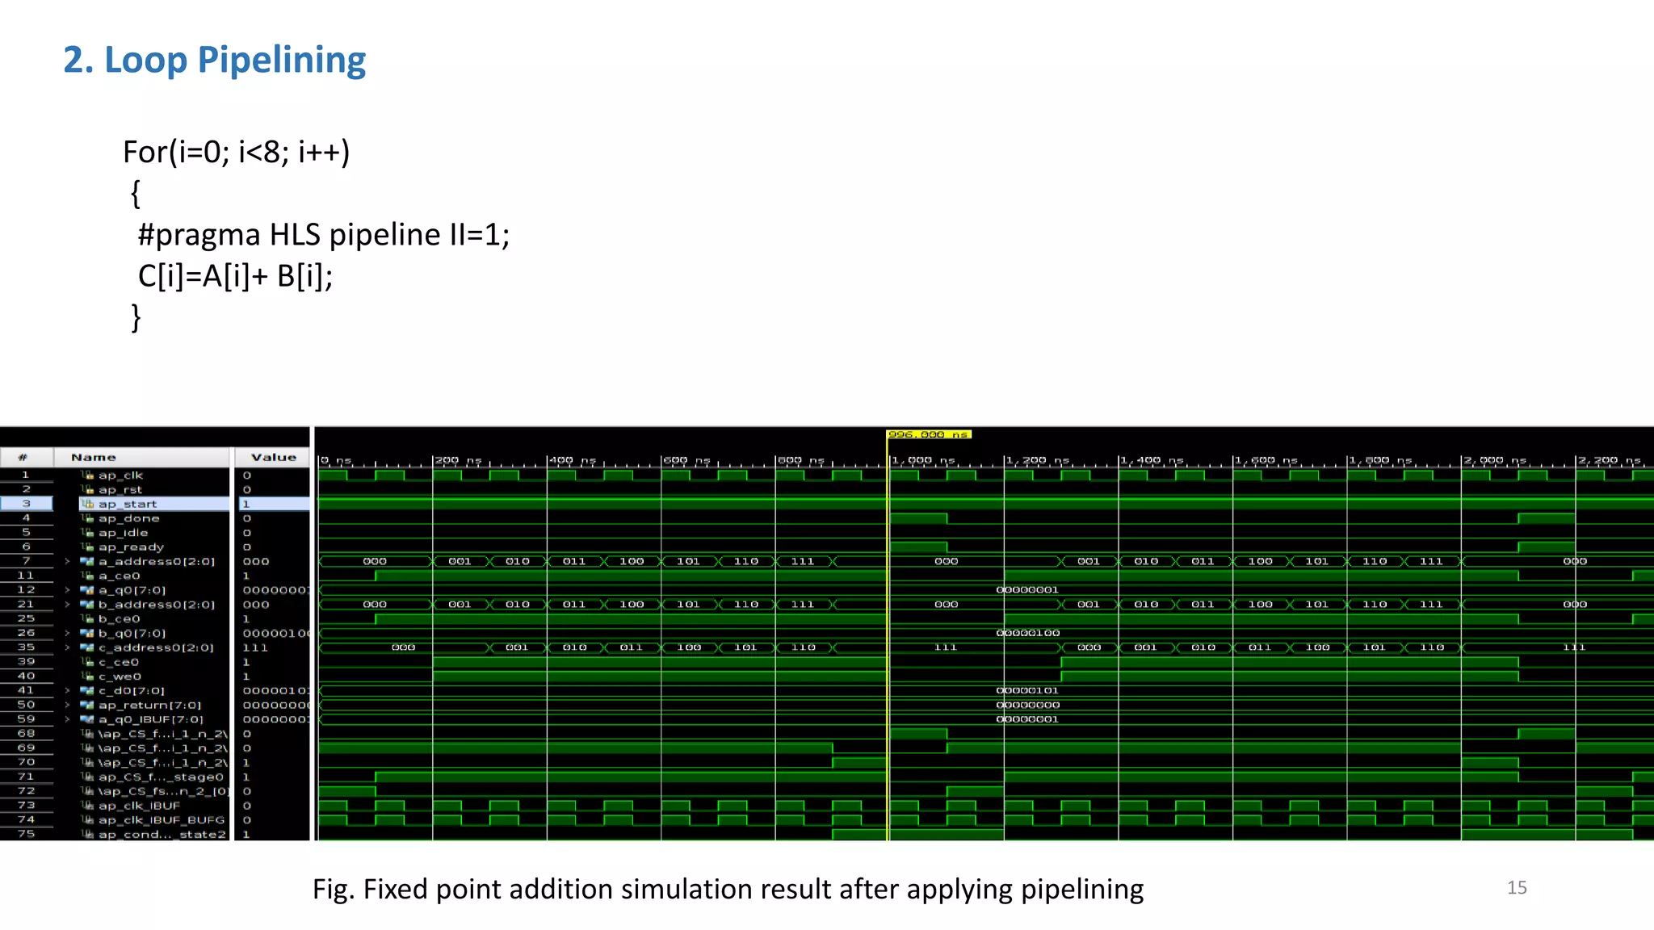Click the signal icon beside a_ce0
Viewport: 1654px width, 930px height.
point(88,576)
